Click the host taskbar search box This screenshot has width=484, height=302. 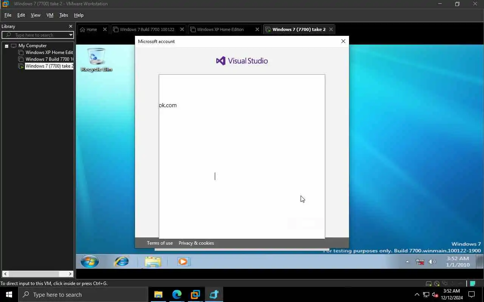click(83, 294)
